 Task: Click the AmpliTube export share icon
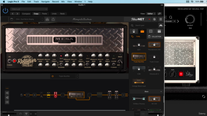coord(53,19)
